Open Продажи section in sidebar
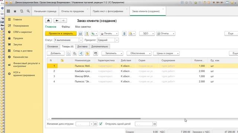Viewport: 238px width, 133px height. 18,38
